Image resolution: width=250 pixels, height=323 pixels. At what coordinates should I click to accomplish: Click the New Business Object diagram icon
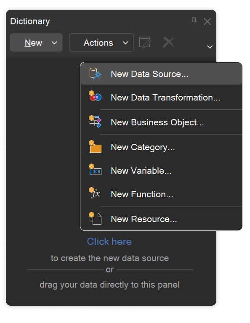(95, 122)
